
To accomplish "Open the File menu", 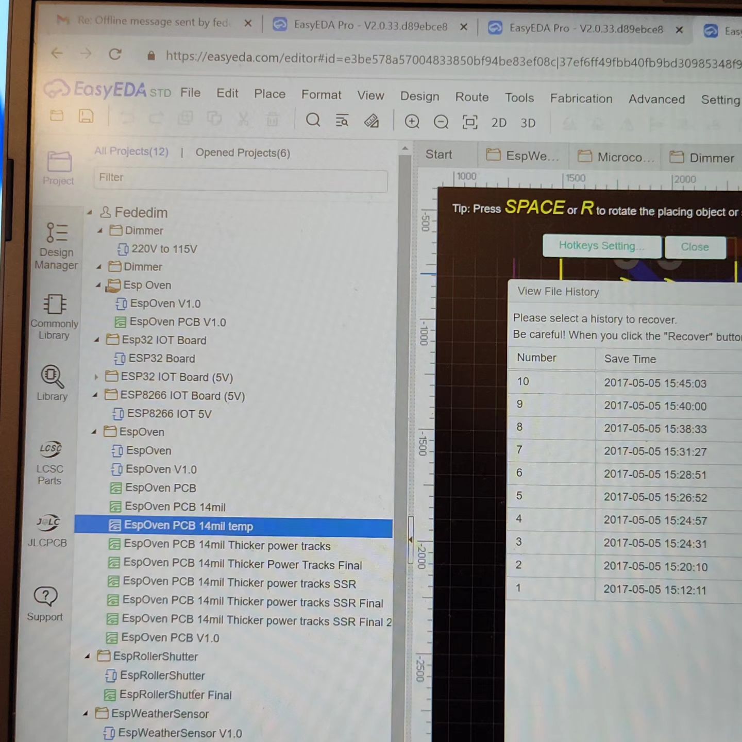I will (x=190, y=93).
